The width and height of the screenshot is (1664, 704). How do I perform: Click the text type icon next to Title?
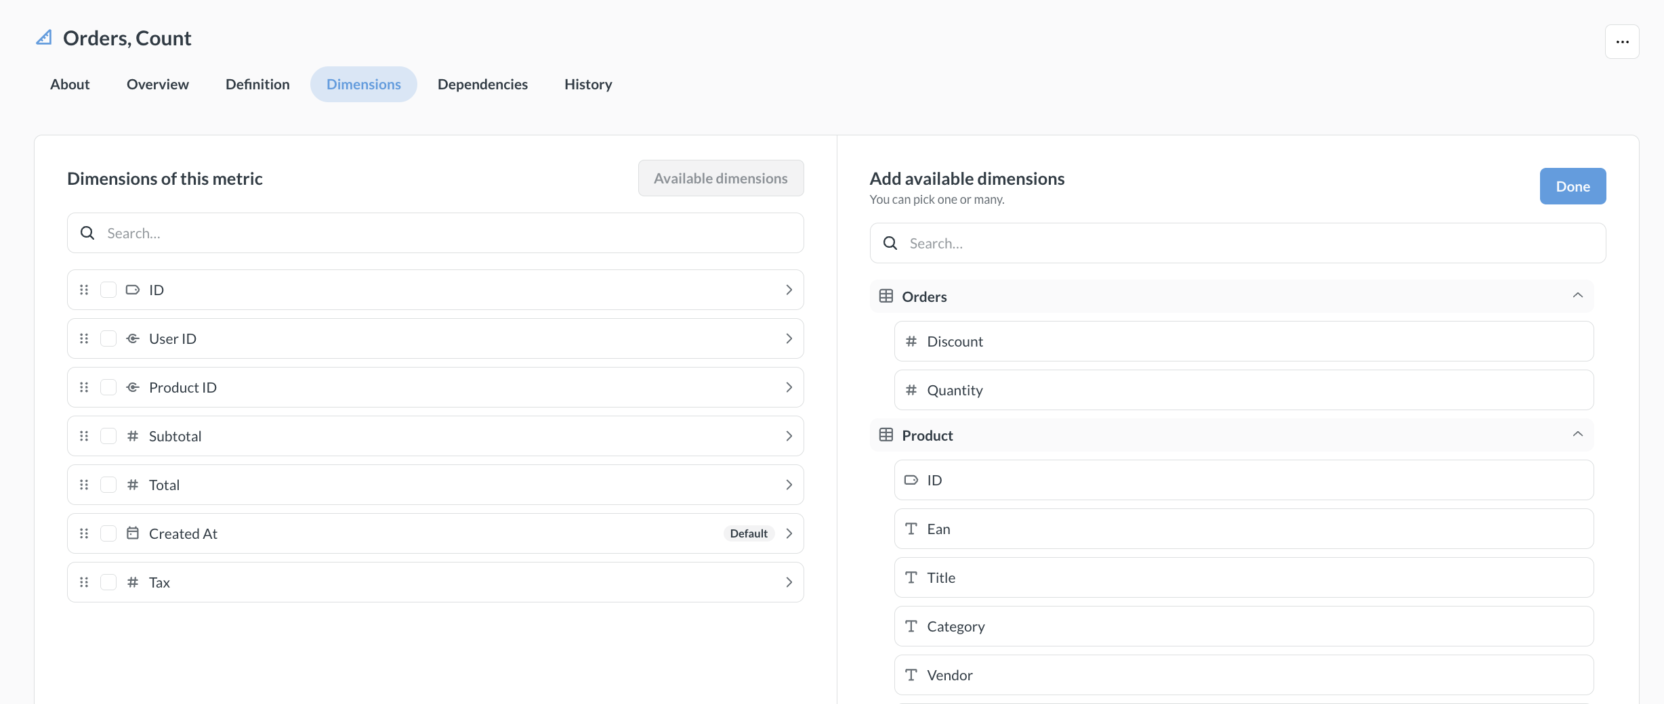point(911,577)
